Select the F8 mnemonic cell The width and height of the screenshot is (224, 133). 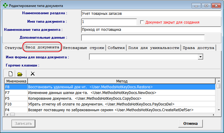pyautogui.click(x=16, y=87)
